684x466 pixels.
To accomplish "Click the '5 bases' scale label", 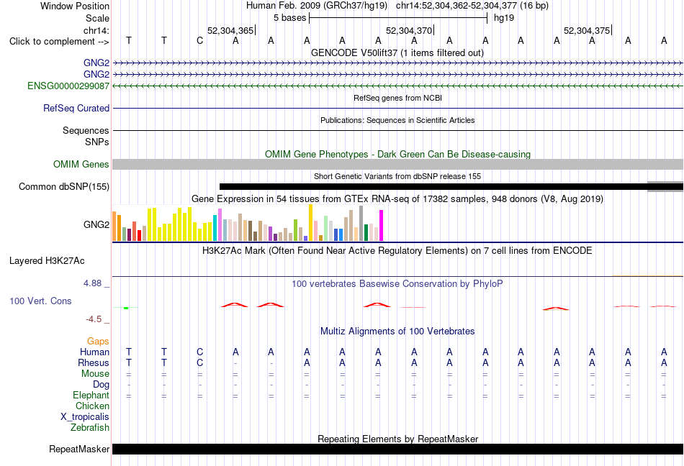I will [x=289, y=18].
